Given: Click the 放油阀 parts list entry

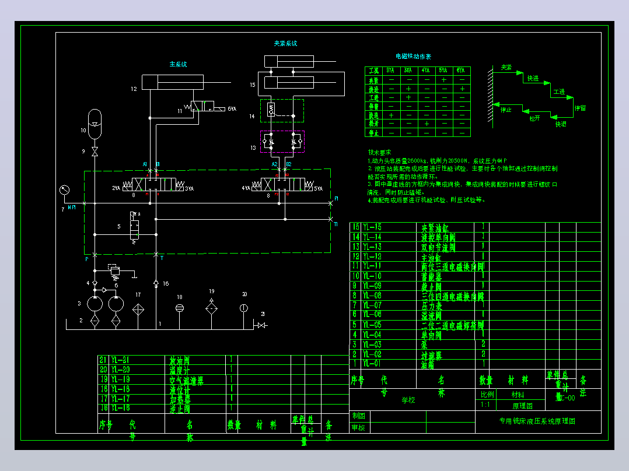Looking at the screenshot, I should click(x=179, y=361).
